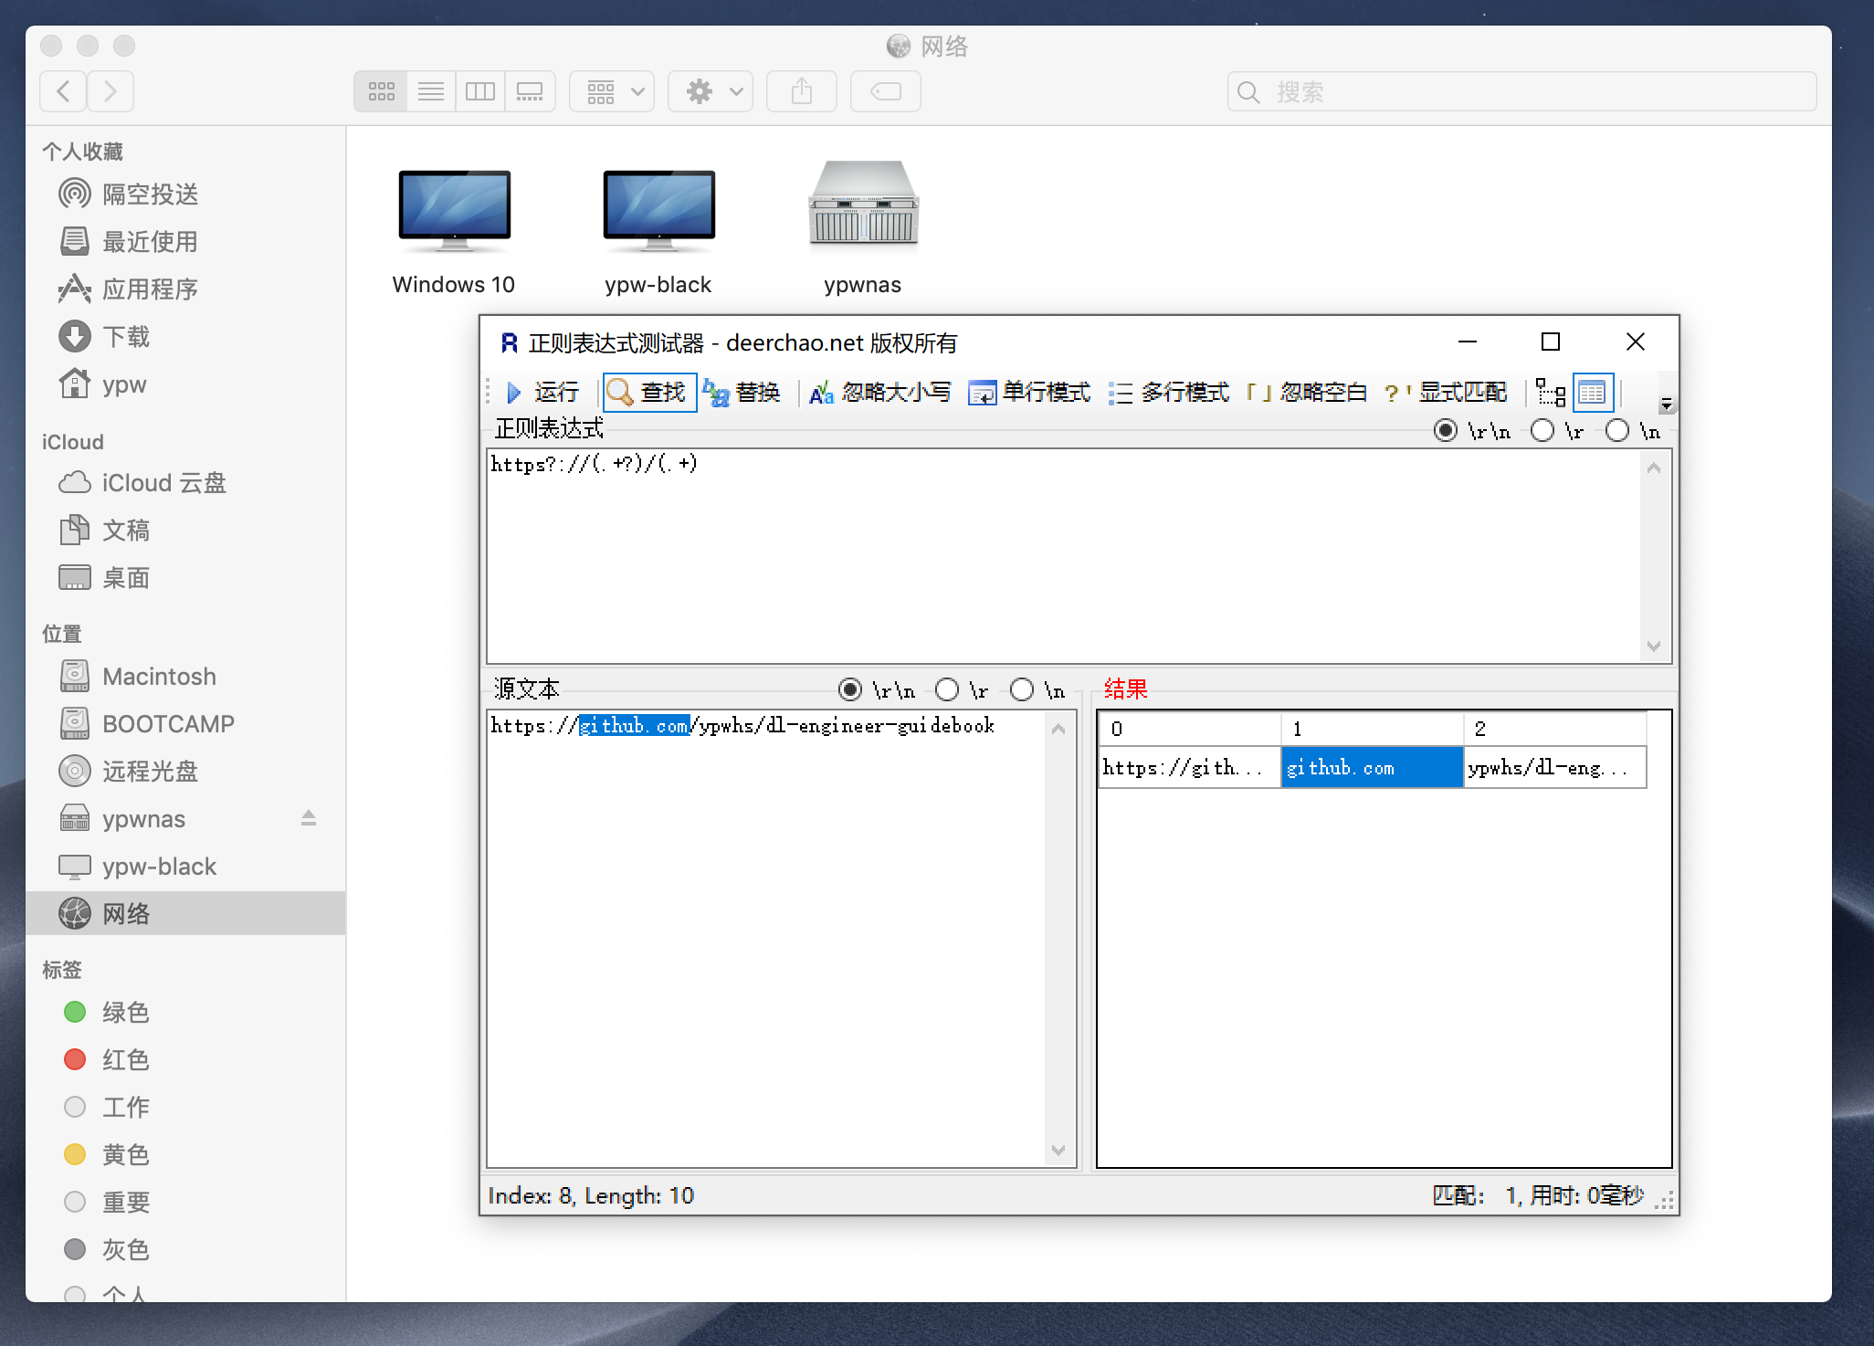Toggle 显式匹配 explicit capture option
The height and width of the screenshot is (1346, 1874).
(1446, 393)
